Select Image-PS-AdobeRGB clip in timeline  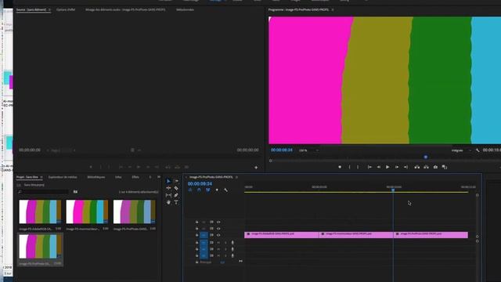(x=282, y=235)
